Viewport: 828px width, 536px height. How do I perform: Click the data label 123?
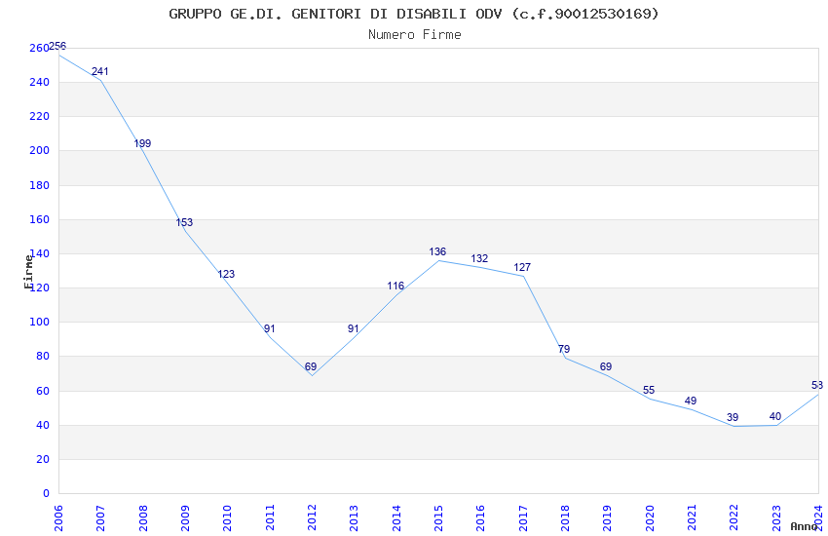pyautogui.click(x=226, y=274)
